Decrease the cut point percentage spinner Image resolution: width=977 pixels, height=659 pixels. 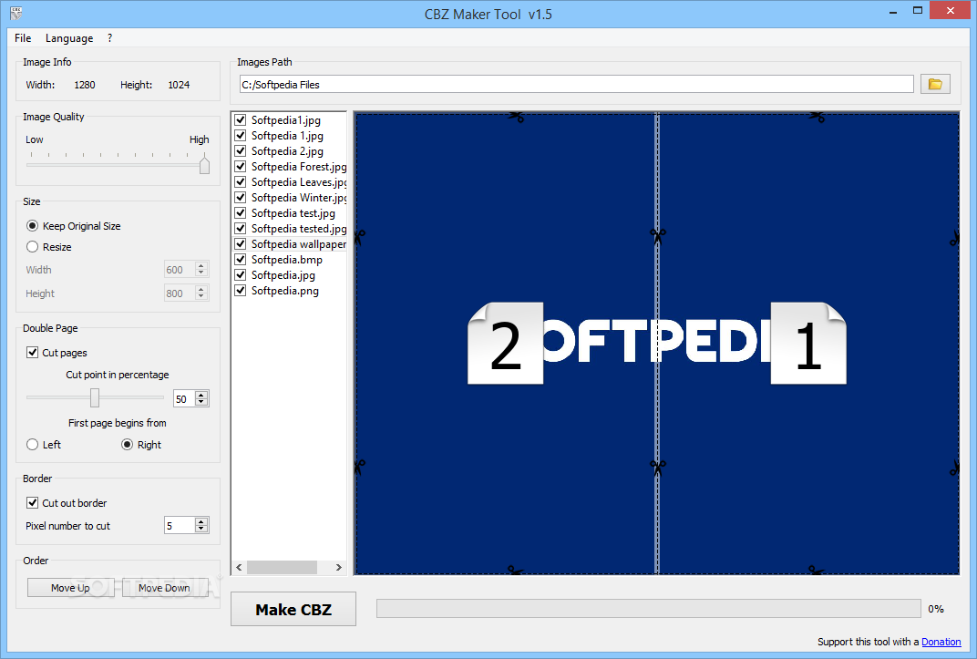(x=201, y=402)
